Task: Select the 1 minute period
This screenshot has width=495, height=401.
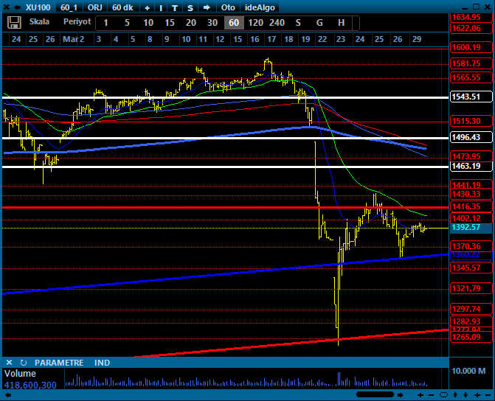Action: click(105, 23)
